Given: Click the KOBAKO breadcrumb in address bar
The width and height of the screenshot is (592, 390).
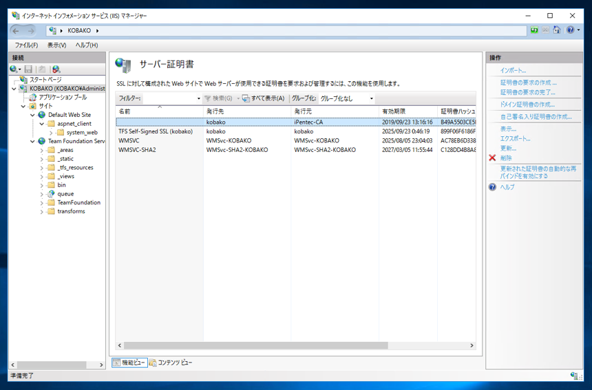Looking at the screenshot, I should 79,30.
